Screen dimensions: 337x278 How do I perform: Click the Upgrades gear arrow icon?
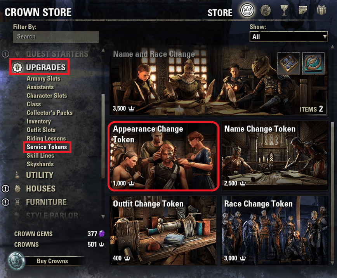coord(17,67)
